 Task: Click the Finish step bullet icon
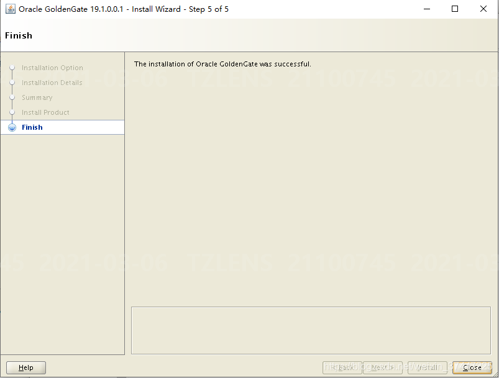12,127
